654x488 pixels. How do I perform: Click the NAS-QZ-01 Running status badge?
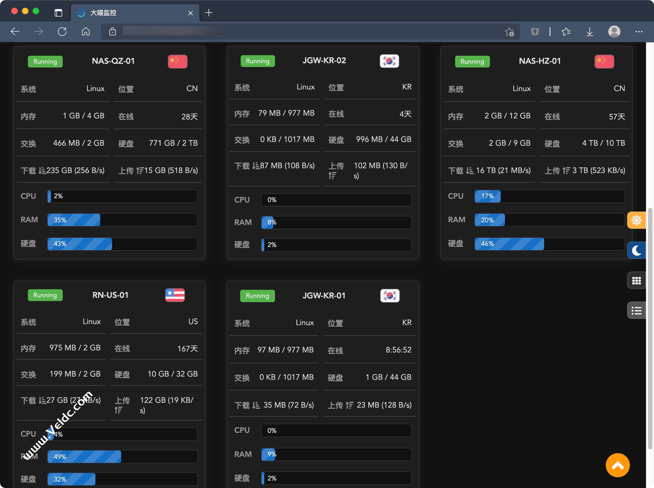(x=45, y=61)
